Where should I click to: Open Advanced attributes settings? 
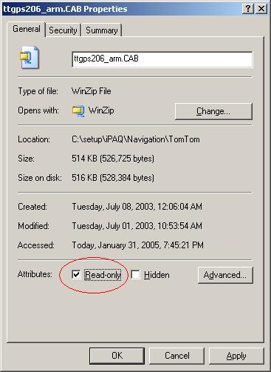[225, 275]
